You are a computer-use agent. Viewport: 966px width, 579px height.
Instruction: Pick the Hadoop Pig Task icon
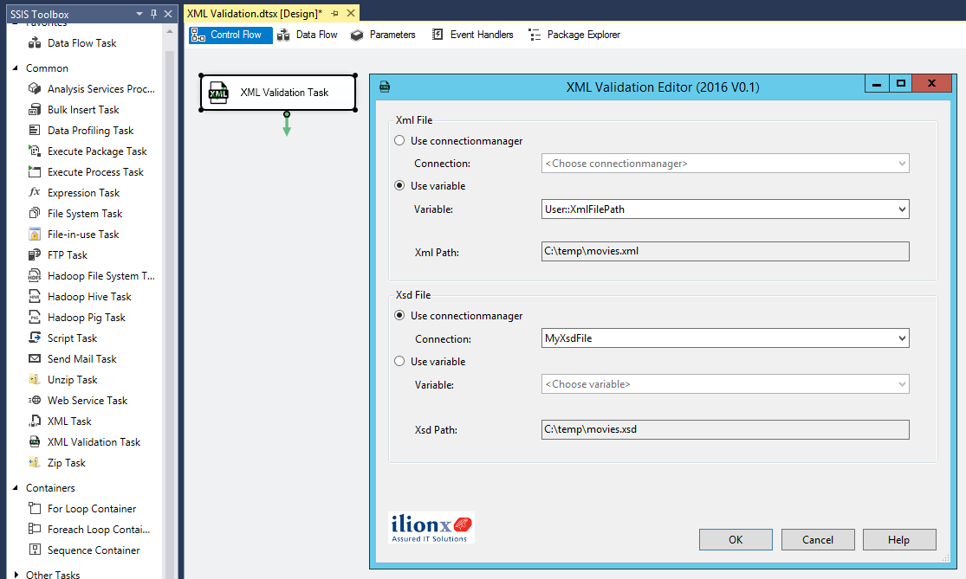[x=35, y=318]
